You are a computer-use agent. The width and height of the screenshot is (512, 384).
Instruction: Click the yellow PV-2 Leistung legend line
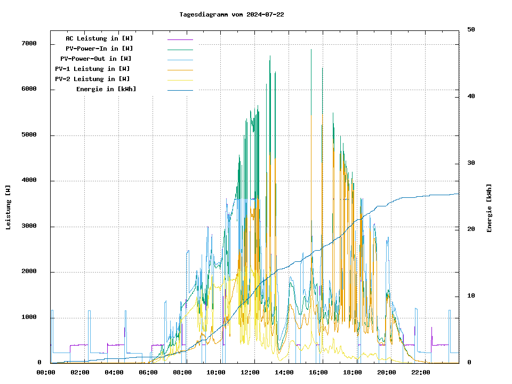[180, 80]
